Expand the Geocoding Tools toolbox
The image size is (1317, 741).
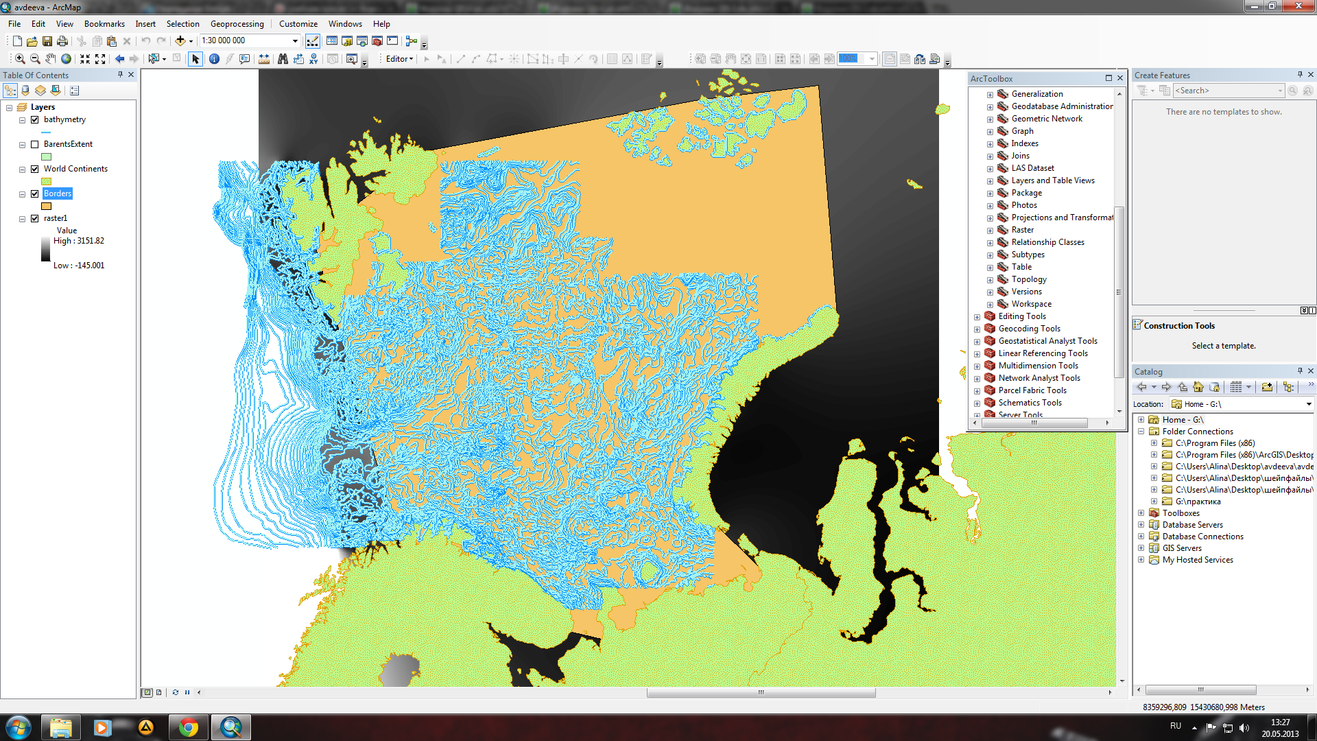977,329
